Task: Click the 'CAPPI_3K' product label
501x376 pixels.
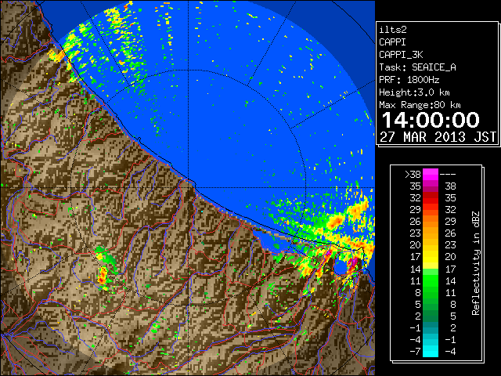Action: [401, 55]
